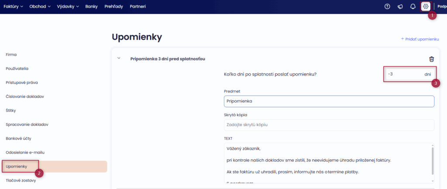Expand the Obchod dropdown menu
The image size is (447, 189).
tap(40, 7)
